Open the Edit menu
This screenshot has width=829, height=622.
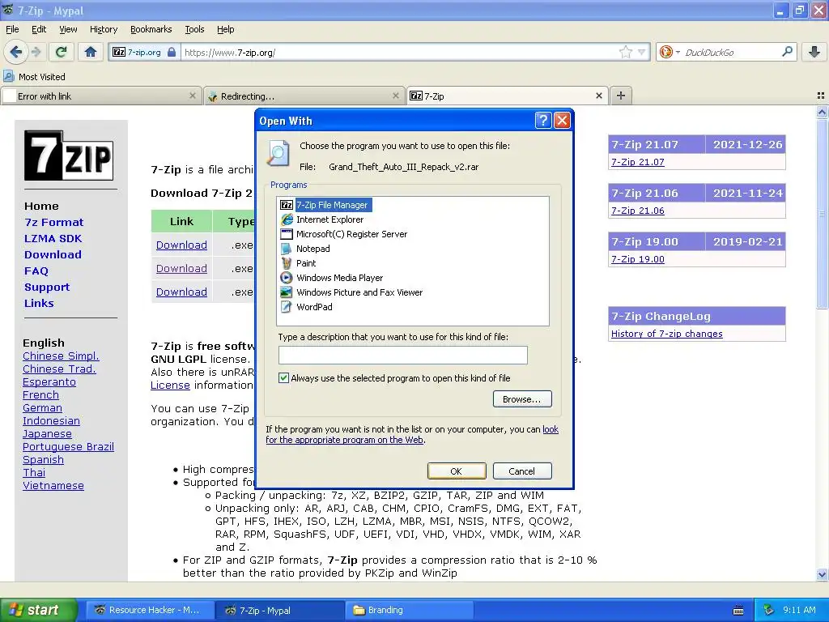(x=39, y=29)
